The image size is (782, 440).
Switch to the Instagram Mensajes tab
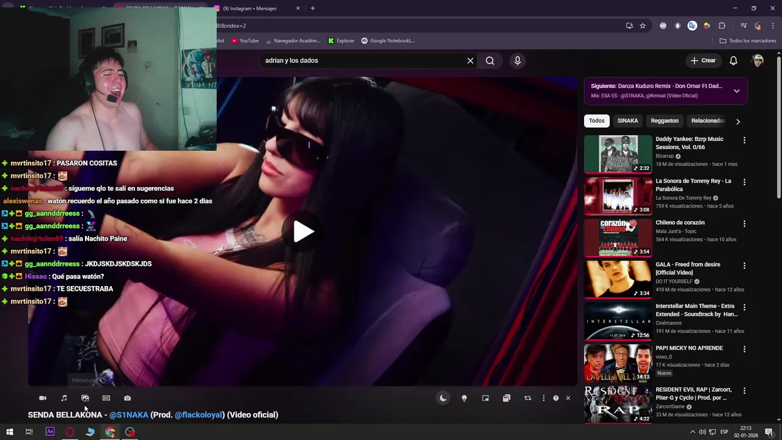point(255,9)
